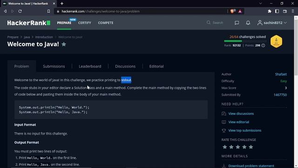Click View top submissions link
This screenshot has height=168, width=298.
coord(245,131)
